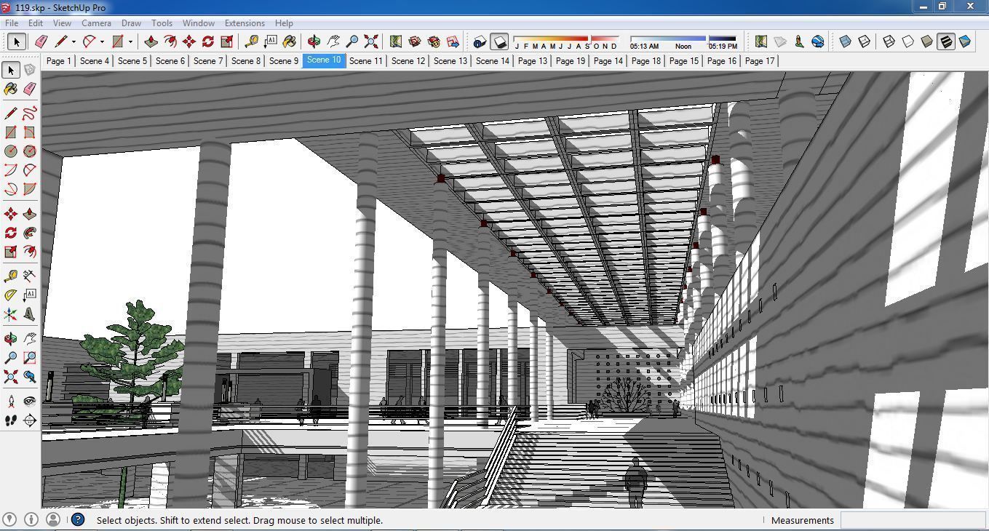This screenshot has width=989, height=531.
Task: Switch to Hidden Line style
Action: pyautogui.click(x=907, y=41)
